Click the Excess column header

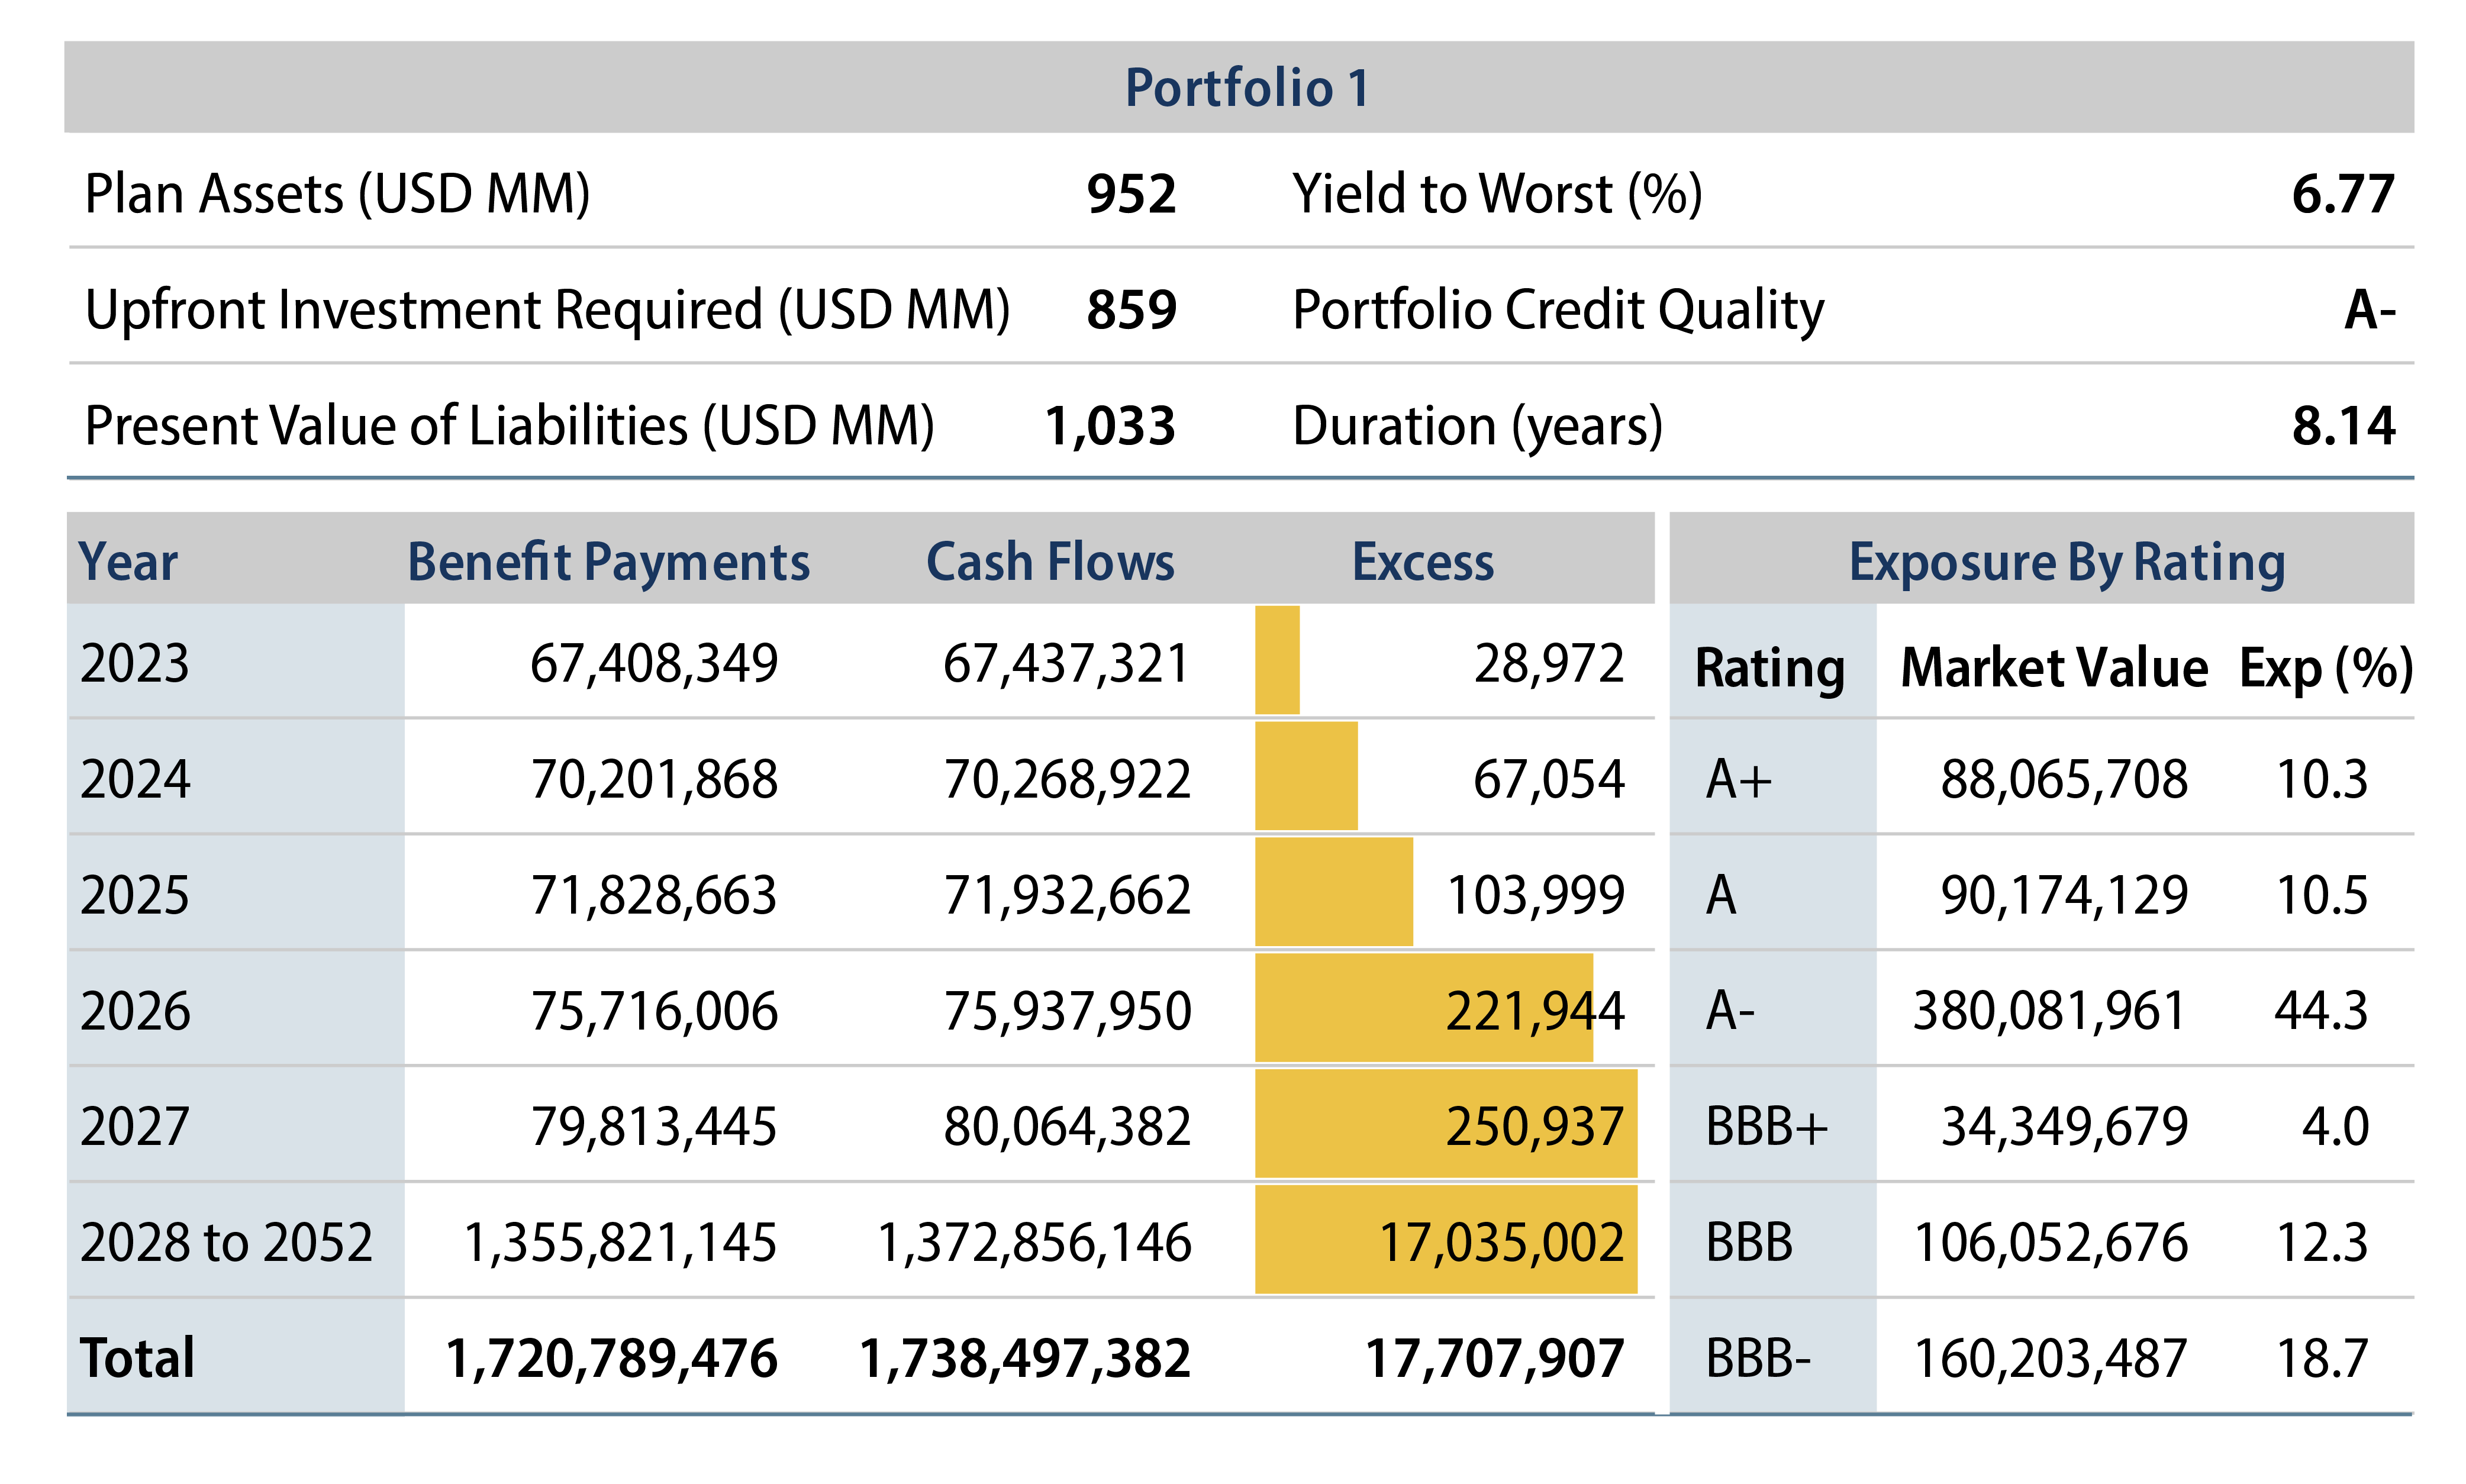[1423, 562]
